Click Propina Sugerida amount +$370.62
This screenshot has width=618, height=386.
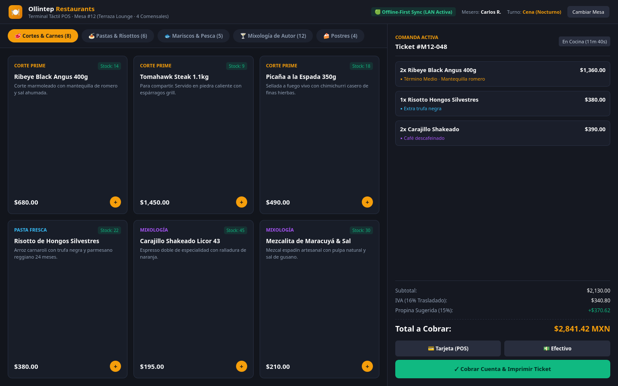pos(599,311)
